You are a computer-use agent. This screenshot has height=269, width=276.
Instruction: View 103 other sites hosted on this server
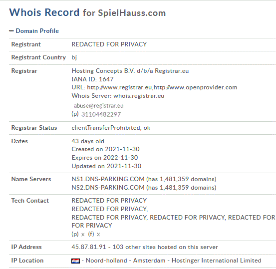pos(165,247)
